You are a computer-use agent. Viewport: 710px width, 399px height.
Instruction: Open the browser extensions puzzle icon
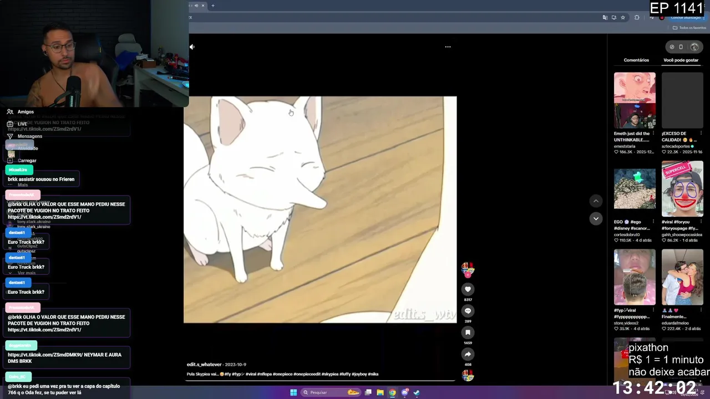tap(637, 18)
